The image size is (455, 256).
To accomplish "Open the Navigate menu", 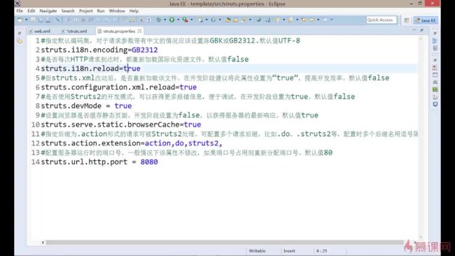I will pos(48,11).
